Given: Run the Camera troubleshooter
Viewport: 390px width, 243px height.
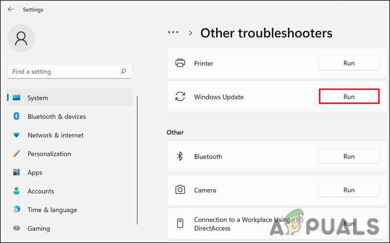Looking at the screenshot, I should coord(349,190).
